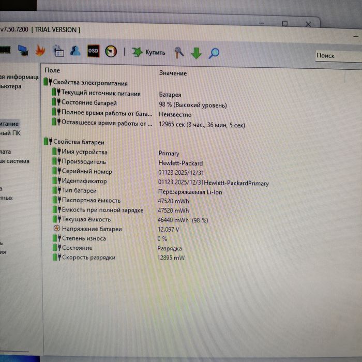362x362 pixels.
Task: Select the Оставшееся время работы от ... row
Action: (x=107, y=123)
